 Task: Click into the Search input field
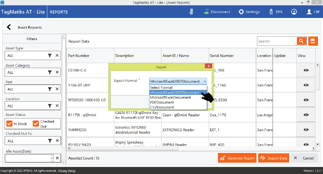point(276,41)
